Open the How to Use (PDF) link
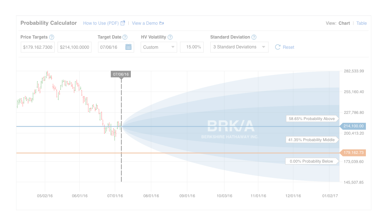379x223 pixels. tap(101, 23)
